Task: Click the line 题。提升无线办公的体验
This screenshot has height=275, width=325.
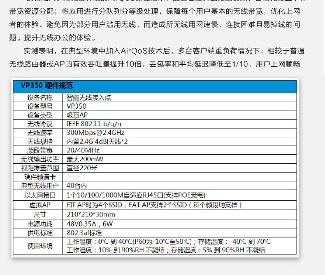Action: 53,38
